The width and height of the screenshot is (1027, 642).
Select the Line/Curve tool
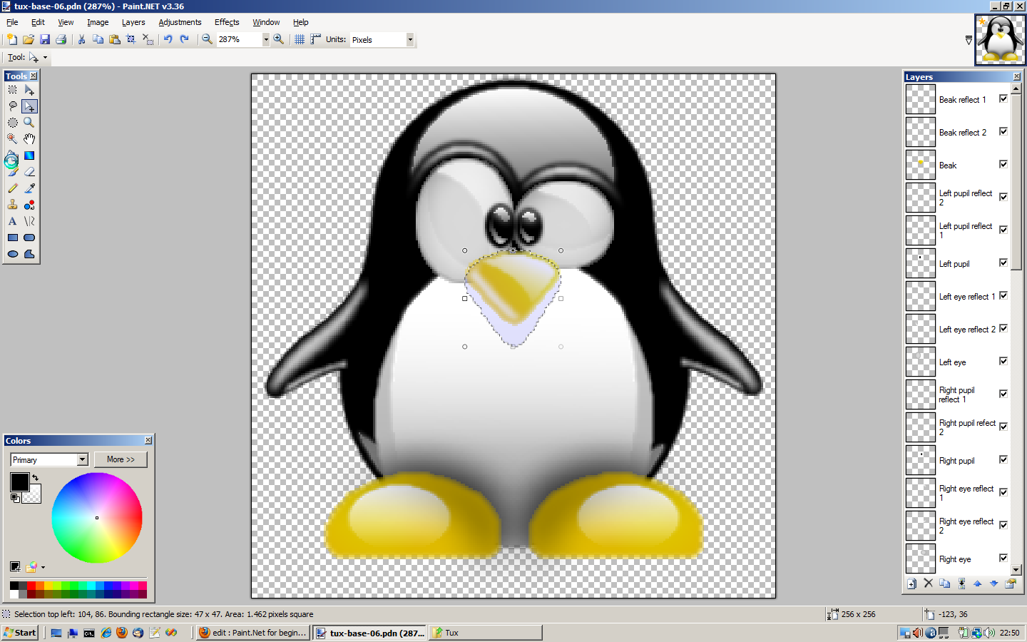[29, 221]
